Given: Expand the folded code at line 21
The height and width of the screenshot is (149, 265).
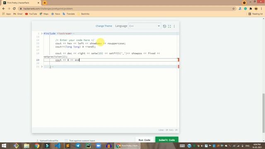Looking at the screenshot, I should tap(42, 67).
